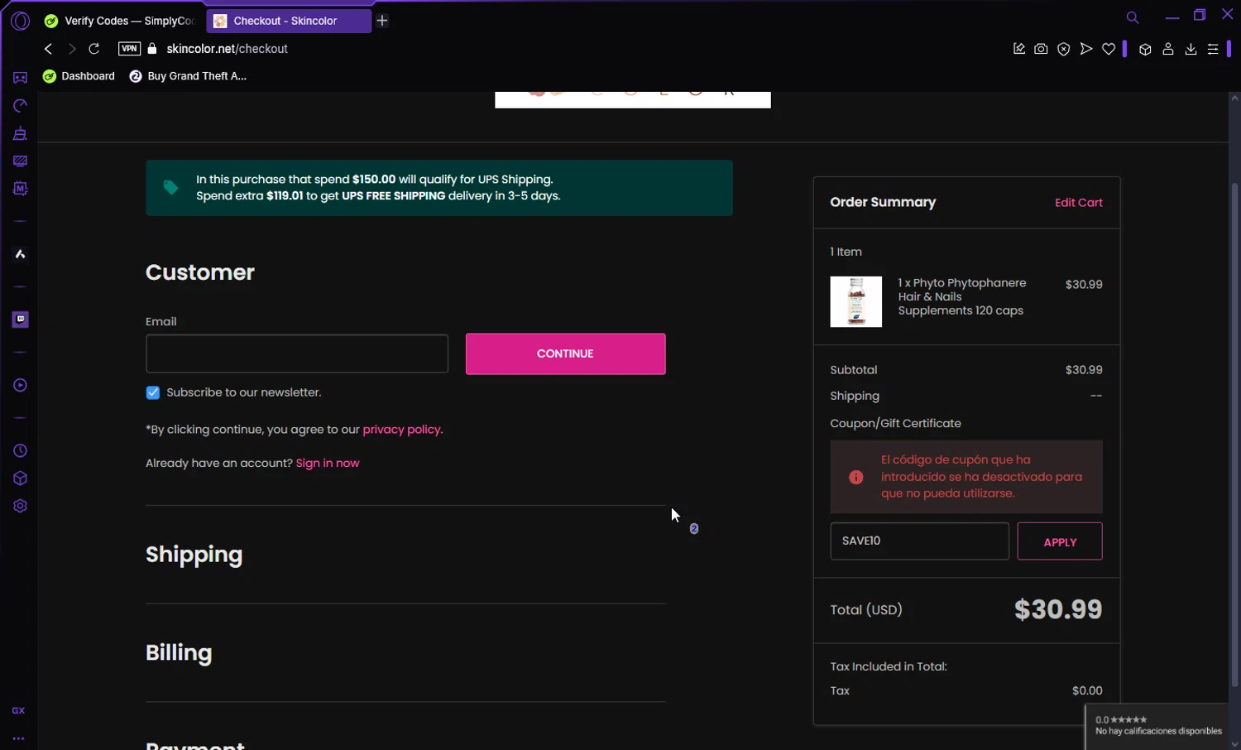Screen dimensions: 1241x750
Task: Open the Opera menu logo button
Action: pos(20,21)
